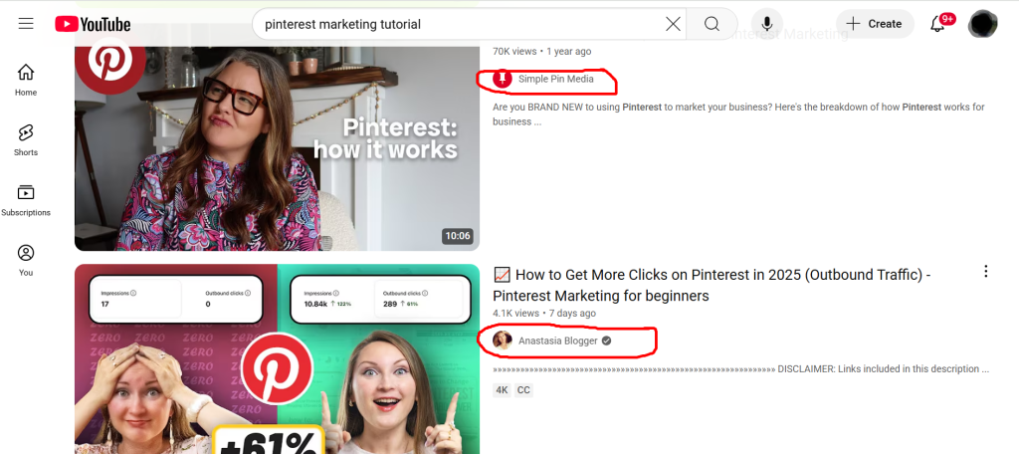
Task: Open Subscriptions in the sidebar
Action: click(x=26, y=200)
